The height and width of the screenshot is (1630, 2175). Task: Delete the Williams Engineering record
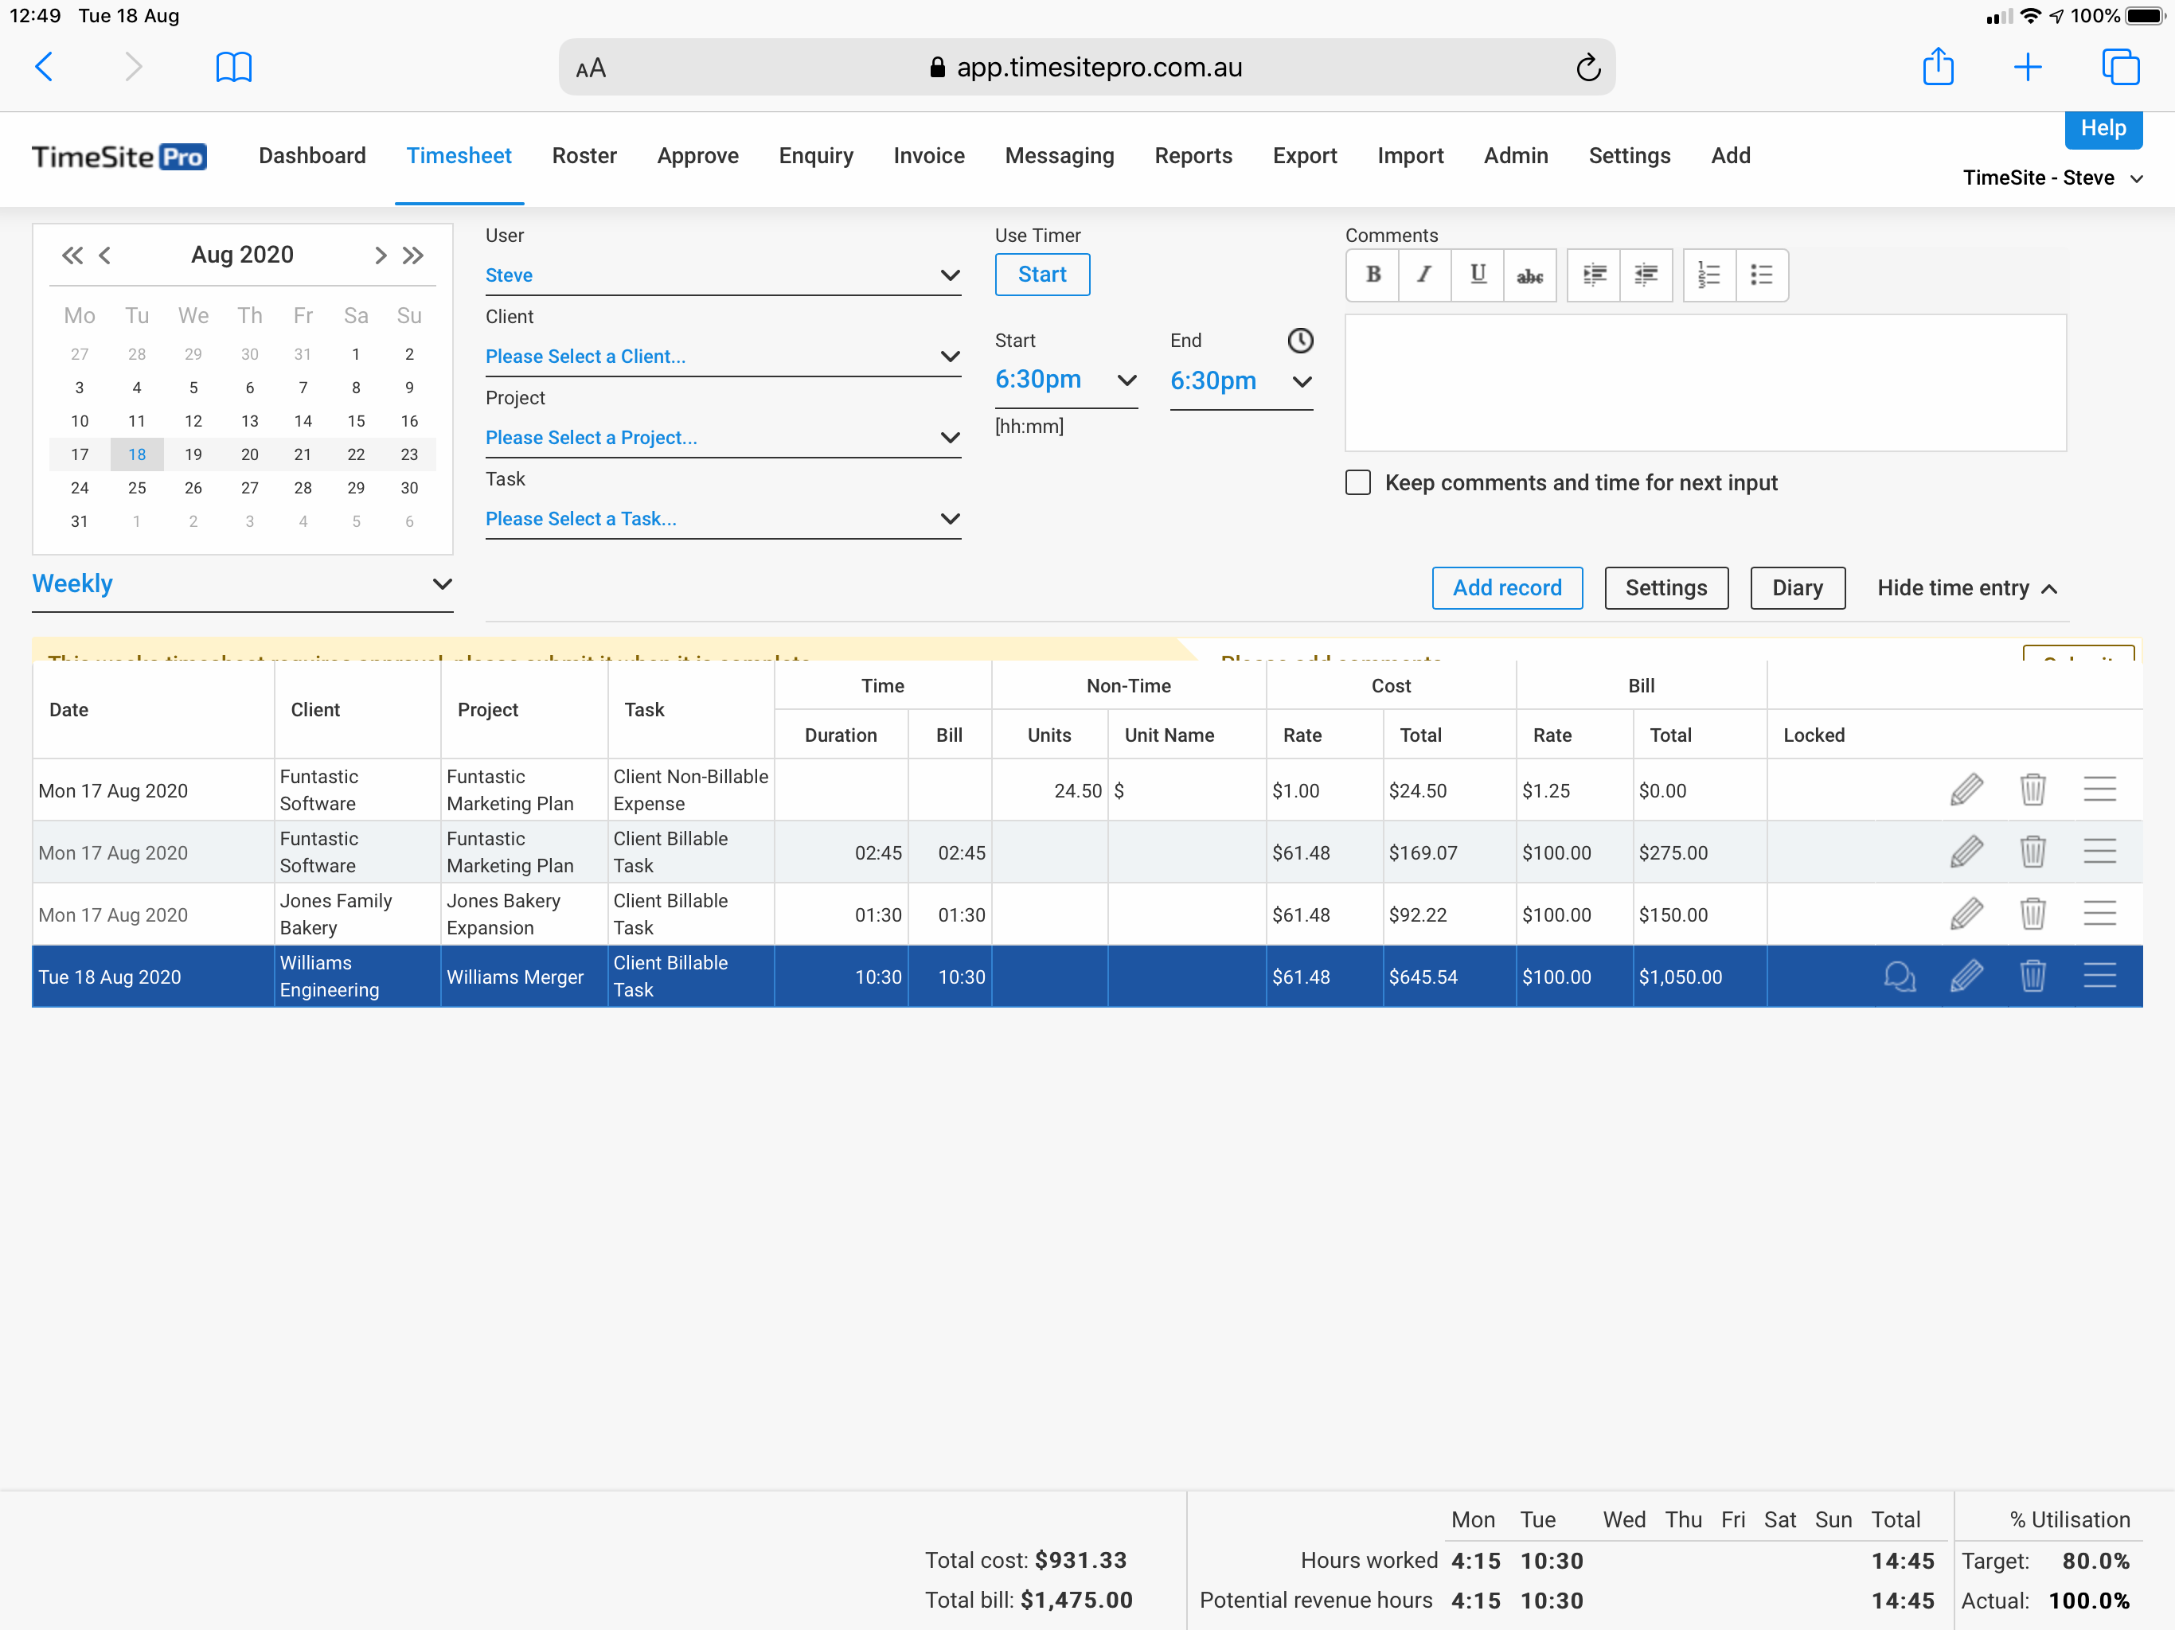click(x=2032, y=977)
